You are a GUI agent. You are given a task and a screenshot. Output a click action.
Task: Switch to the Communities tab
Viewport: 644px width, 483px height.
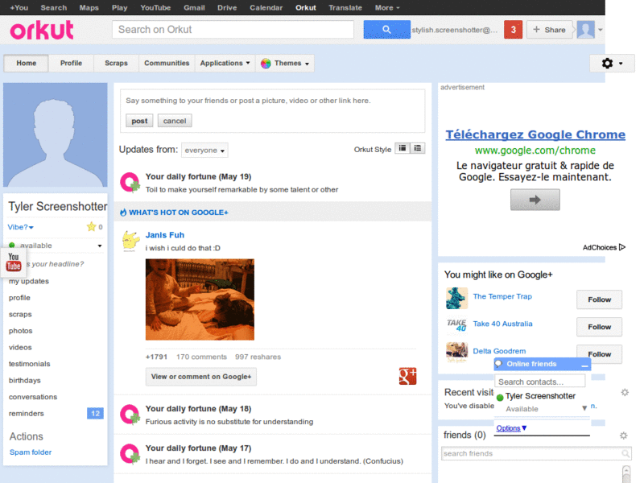tap(167, 64)
